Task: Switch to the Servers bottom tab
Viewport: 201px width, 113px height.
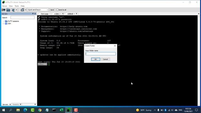Action: tap(5, 105)
